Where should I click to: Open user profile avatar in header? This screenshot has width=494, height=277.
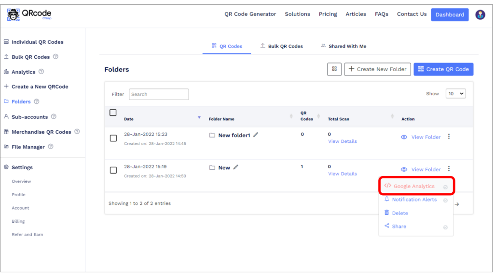pyautogui.click(x=480, y=14)
